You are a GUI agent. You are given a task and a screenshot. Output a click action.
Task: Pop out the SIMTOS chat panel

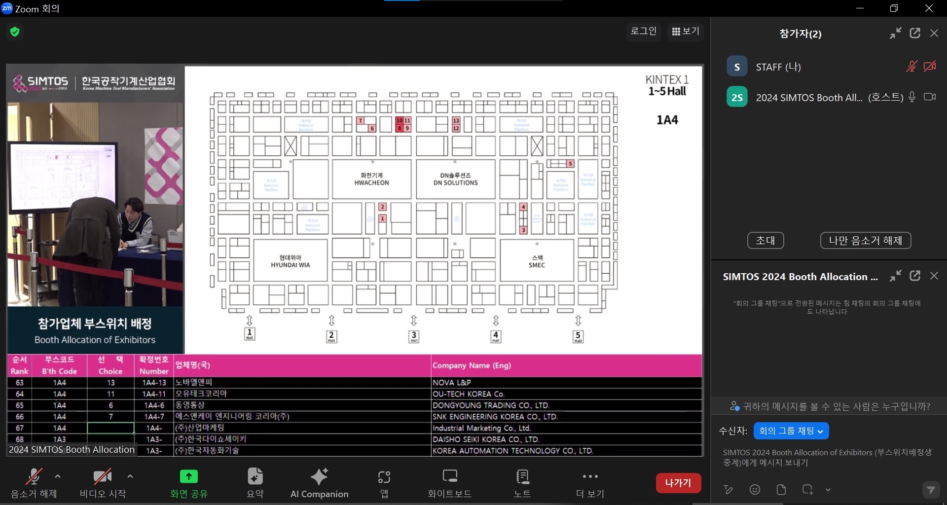tap(915, 276)
